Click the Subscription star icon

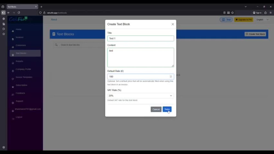click(13, 87)
